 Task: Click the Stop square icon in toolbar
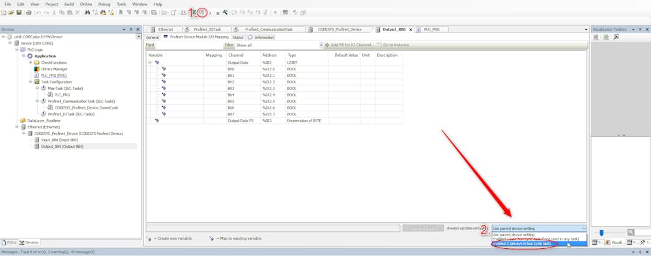point(218,13)
